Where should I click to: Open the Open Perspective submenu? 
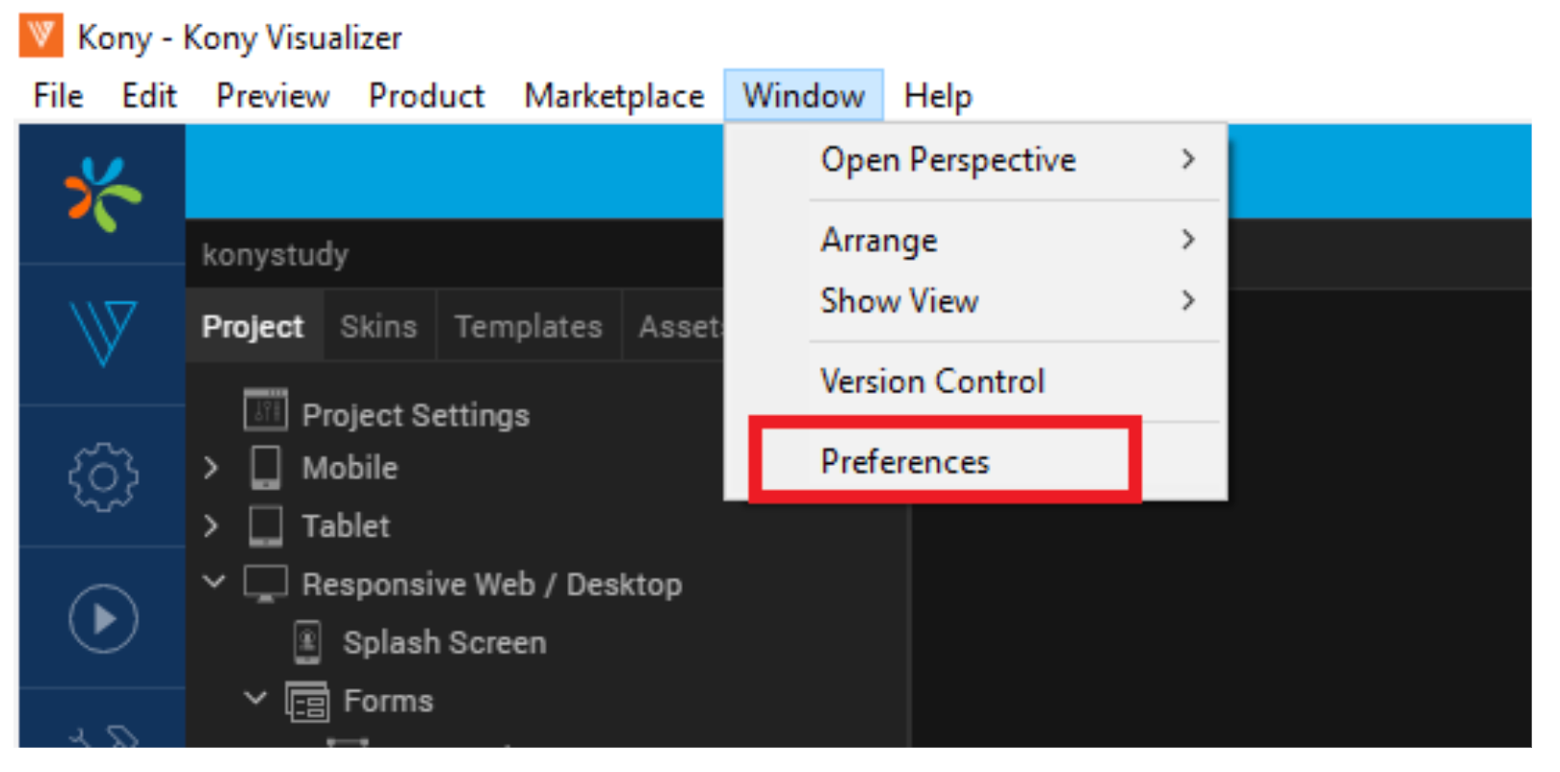949,160
